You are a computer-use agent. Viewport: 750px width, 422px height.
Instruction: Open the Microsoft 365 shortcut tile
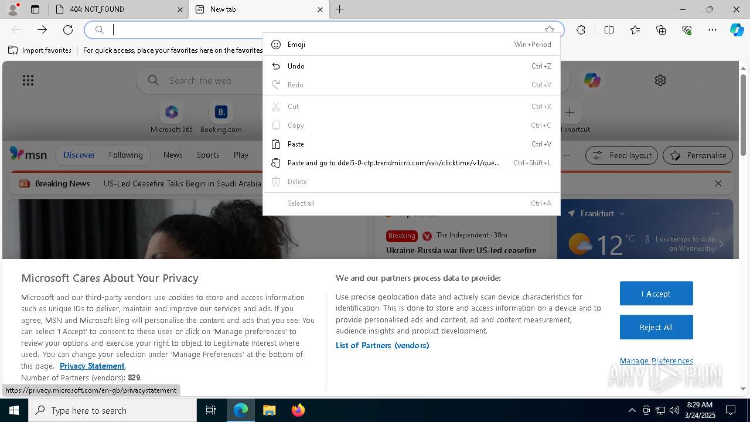pyautogui.click(x=172, y=118)
